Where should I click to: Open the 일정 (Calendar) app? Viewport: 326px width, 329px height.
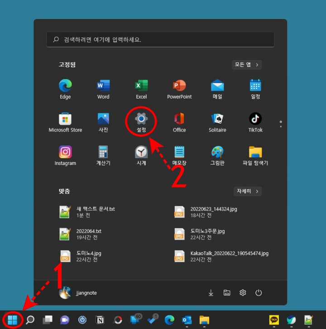click(x=255, y=89)
